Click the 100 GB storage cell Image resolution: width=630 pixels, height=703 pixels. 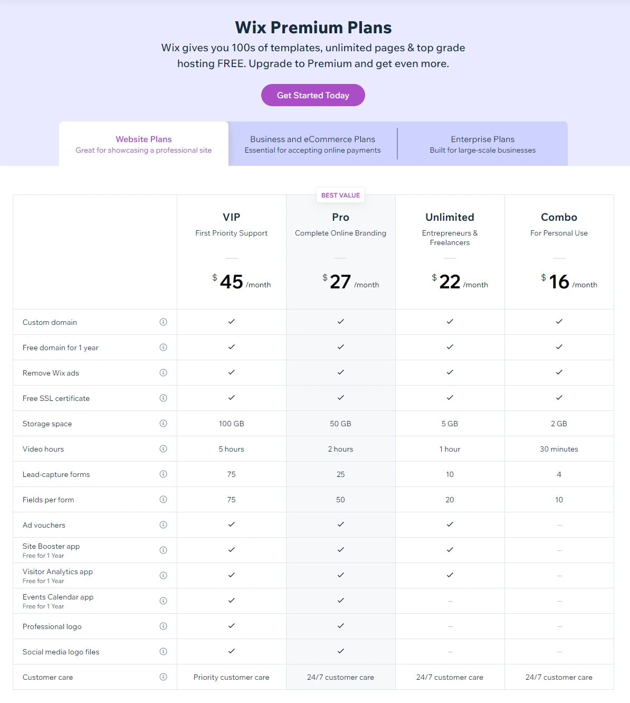pos(232,424)
